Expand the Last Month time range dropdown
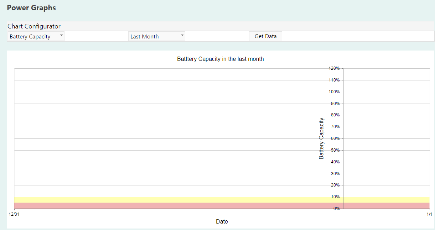Viewport: 435px width, 231px height. [156, 36]
